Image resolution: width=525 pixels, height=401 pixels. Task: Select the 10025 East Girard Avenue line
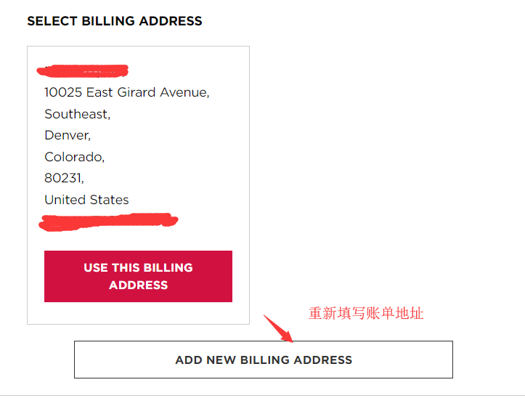point(126,92)
